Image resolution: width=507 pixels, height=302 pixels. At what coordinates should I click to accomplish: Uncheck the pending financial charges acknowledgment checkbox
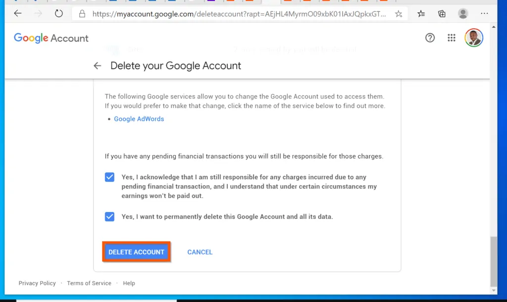click(109, 177)
